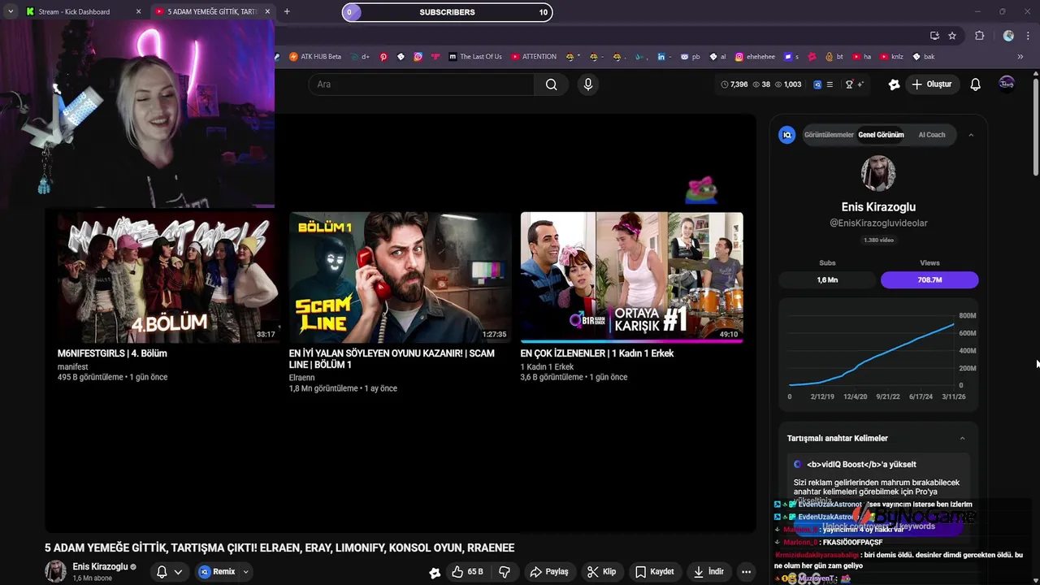
Task: Open the Pinterest bookmark icon
Action: point(383,57)
